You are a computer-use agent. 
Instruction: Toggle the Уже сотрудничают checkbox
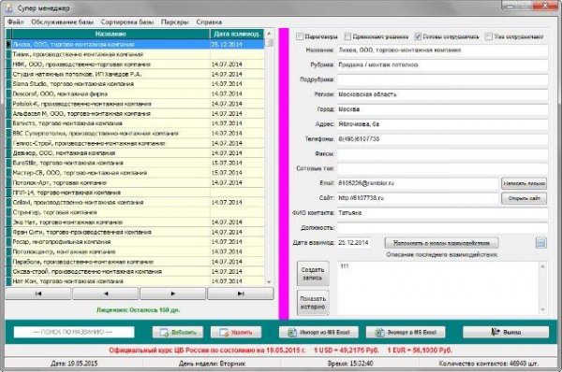tap(488, 36)
